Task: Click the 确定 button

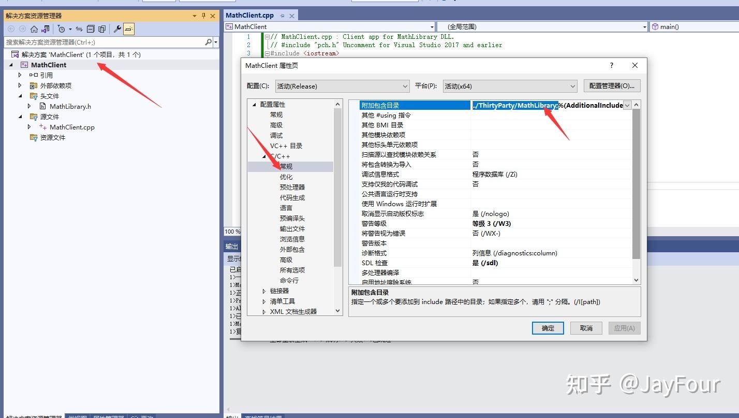Action: point(547,327)
